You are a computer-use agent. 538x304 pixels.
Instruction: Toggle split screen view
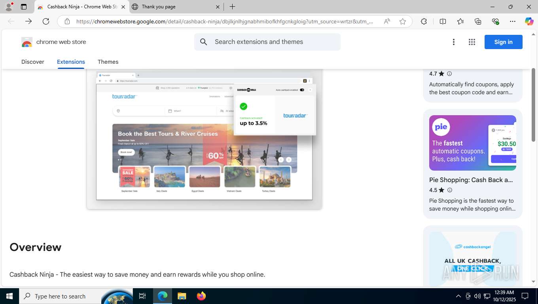click(443, 21)
